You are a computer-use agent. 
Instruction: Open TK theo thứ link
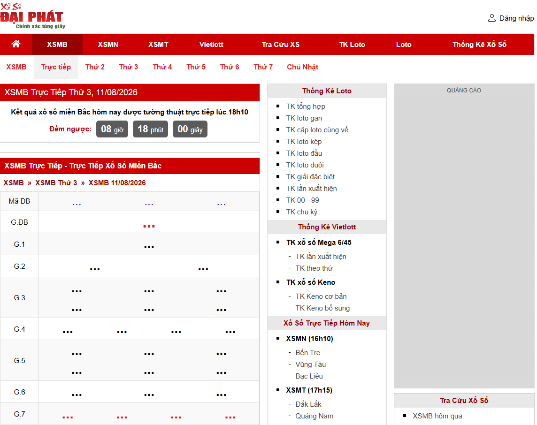[x=314, y=268]
